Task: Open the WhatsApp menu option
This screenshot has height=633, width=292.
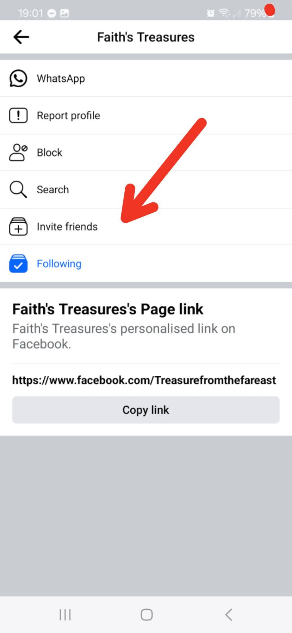Action: coord(146,78)
